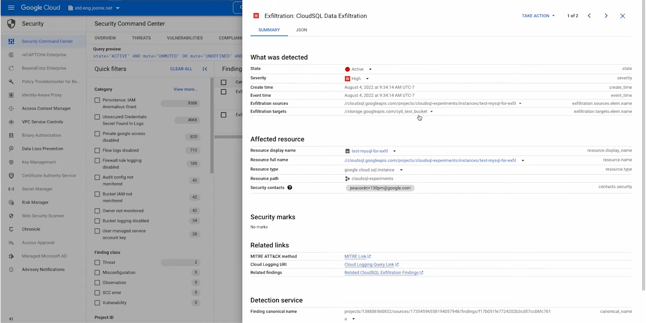Open the Google Cloud hamburger navigation menu
This screenshot has height=323, width=646.
click(11, 8)
